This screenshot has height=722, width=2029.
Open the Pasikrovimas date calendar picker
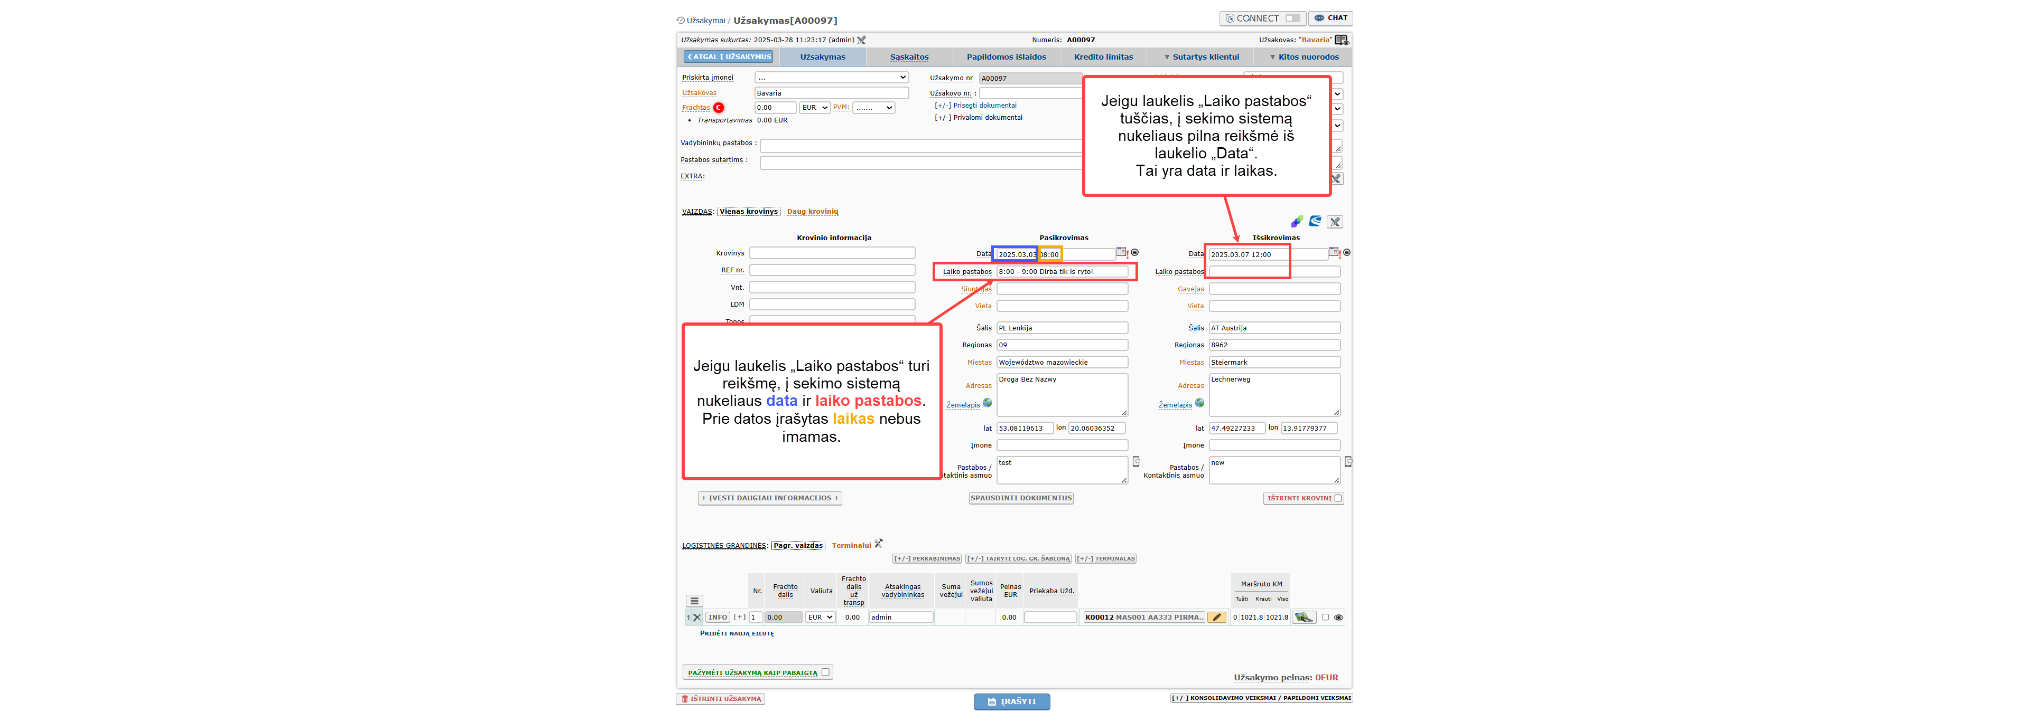(1121, 252)
